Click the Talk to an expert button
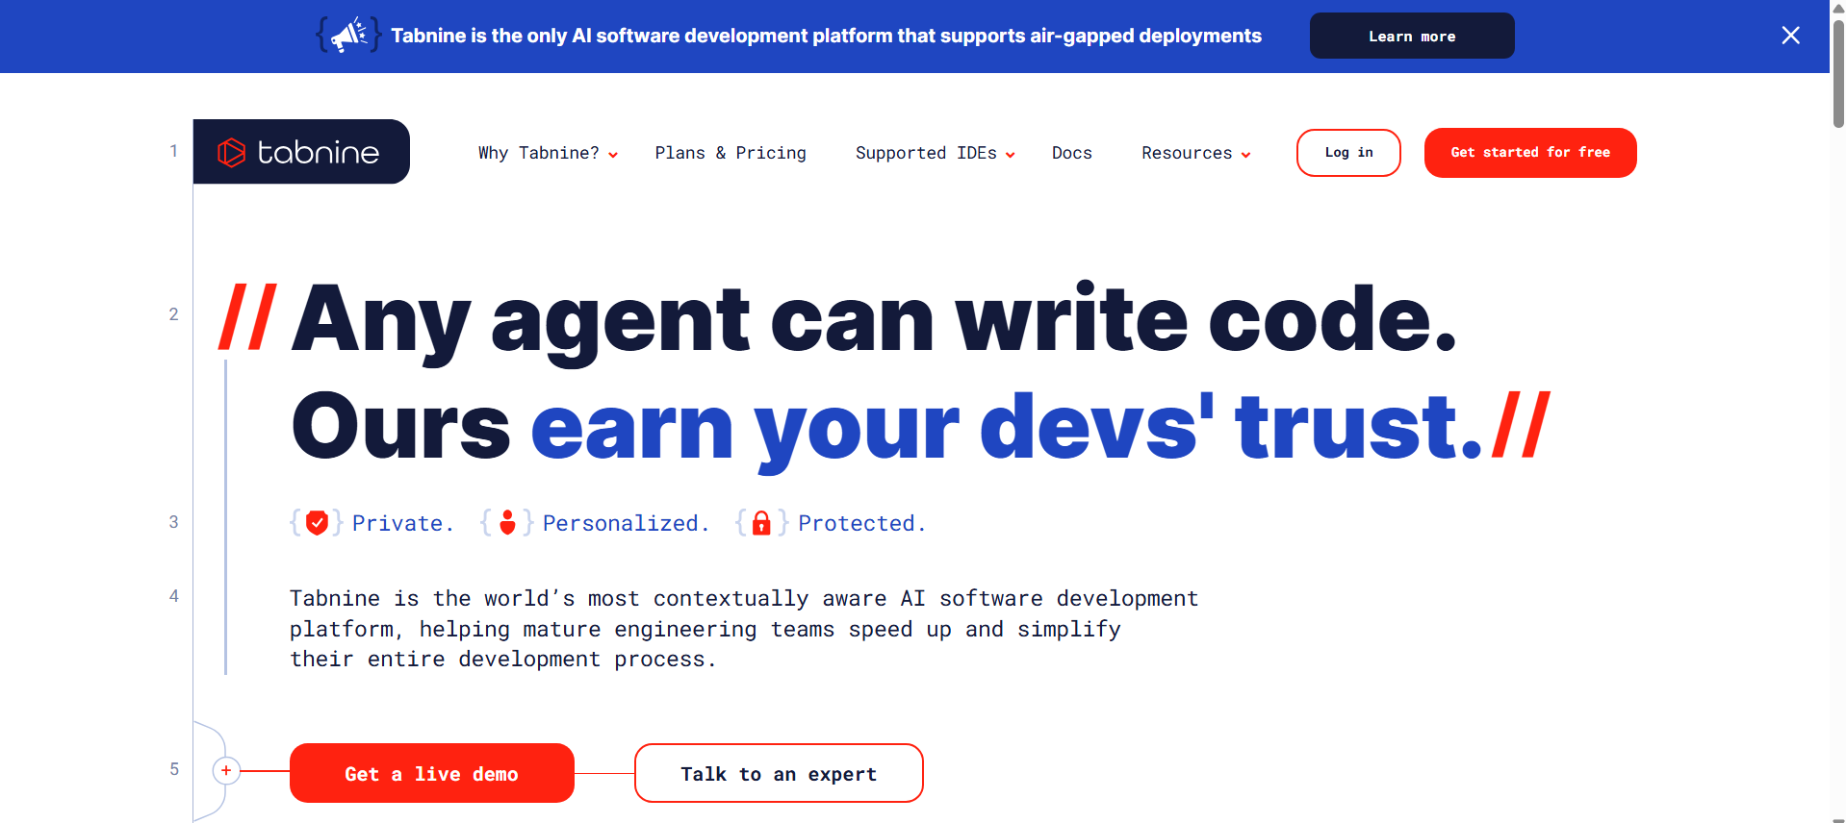Screen dimensions: 1846x823 click(779, 773)
